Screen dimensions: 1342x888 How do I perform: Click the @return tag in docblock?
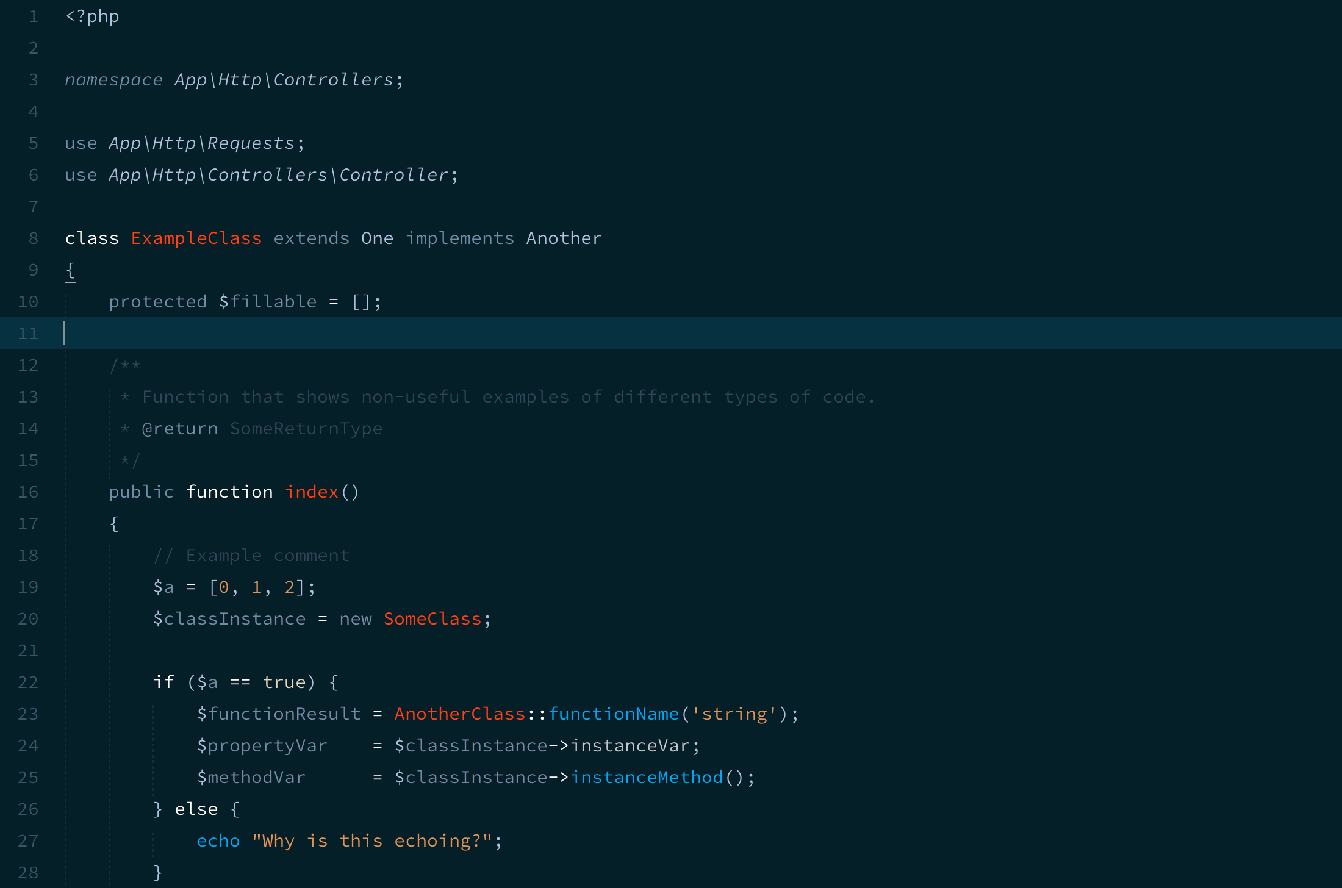pyautogui.click(x=180, y=429)
